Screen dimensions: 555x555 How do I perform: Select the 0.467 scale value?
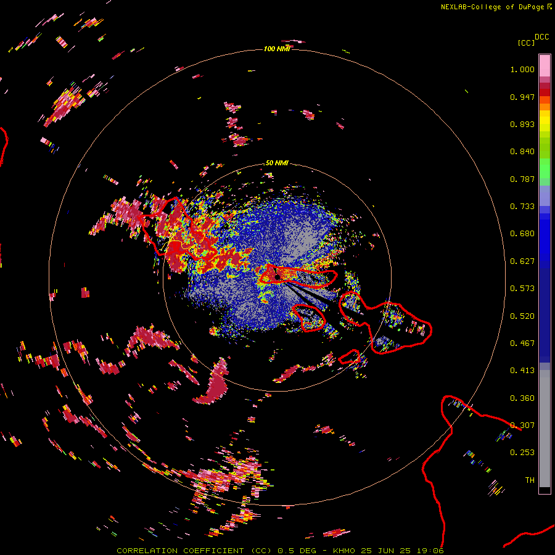click(x=522, y=343)
